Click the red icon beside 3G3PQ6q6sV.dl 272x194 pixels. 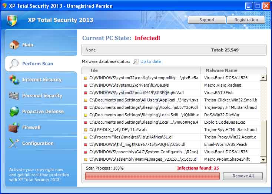(85, 93)
